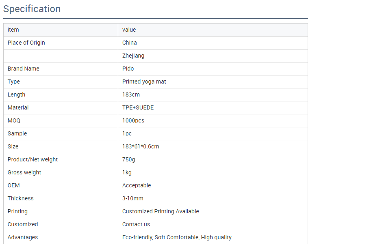Click the 'Pido' brand value
Viewport: 382px width, 249px height.
pyautogui.click(x=128, y=69)
